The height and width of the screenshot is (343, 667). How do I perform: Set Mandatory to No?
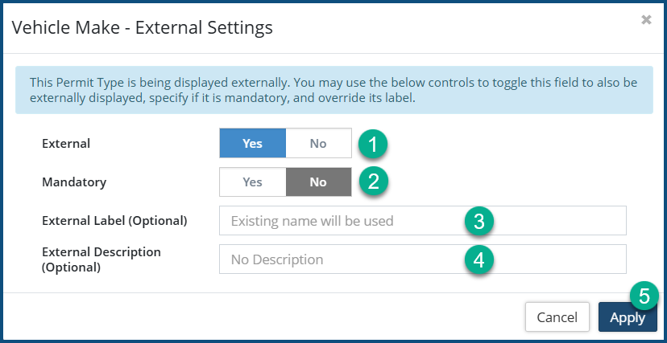(318, 182)
